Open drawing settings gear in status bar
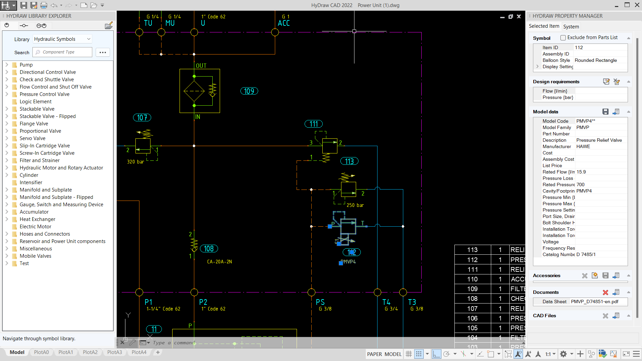The image size is (642, 361). tap(564, 354)
